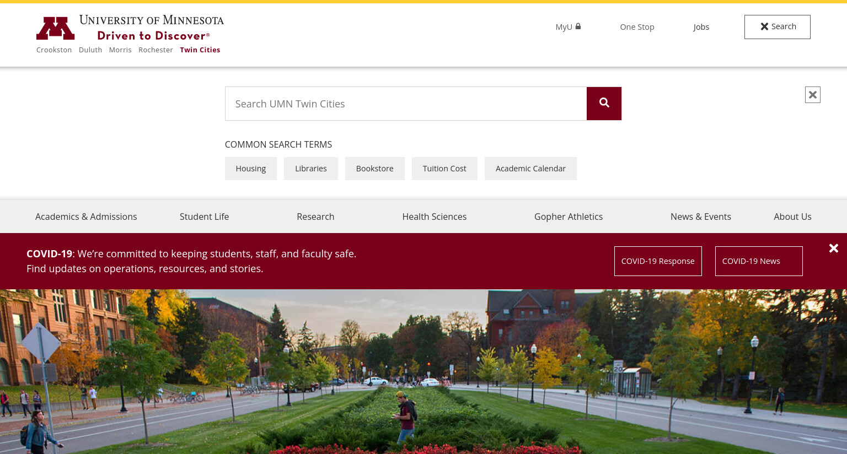Select the Morris campus link
847x454 pixels.
pyautogui.click(x=120, y=50)
